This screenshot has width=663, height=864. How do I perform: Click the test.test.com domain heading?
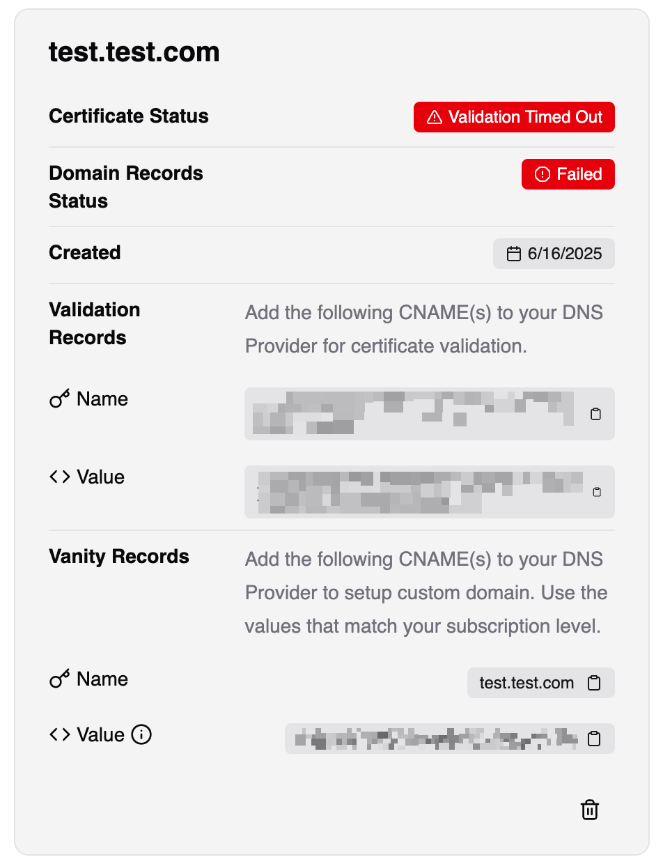click(134, 52)
